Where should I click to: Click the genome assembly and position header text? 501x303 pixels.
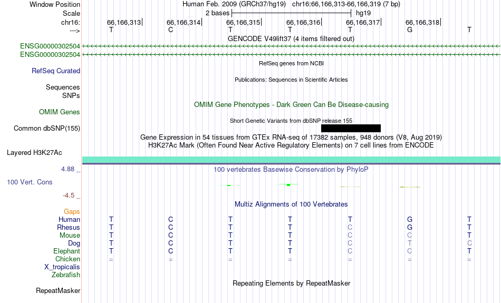[291, 4]
